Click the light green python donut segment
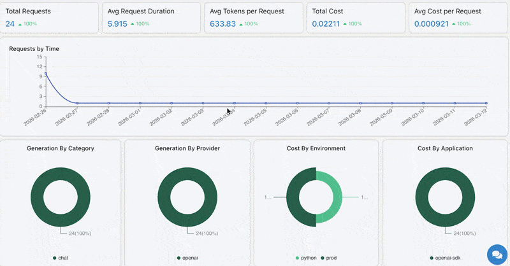510x266 pixels. pyautogui.click(x=338, y=197)
